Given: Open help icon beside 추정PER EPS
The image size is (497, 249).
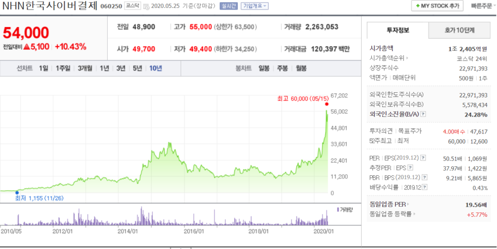Looking at the screenshot, I should [x=410, y=167].
